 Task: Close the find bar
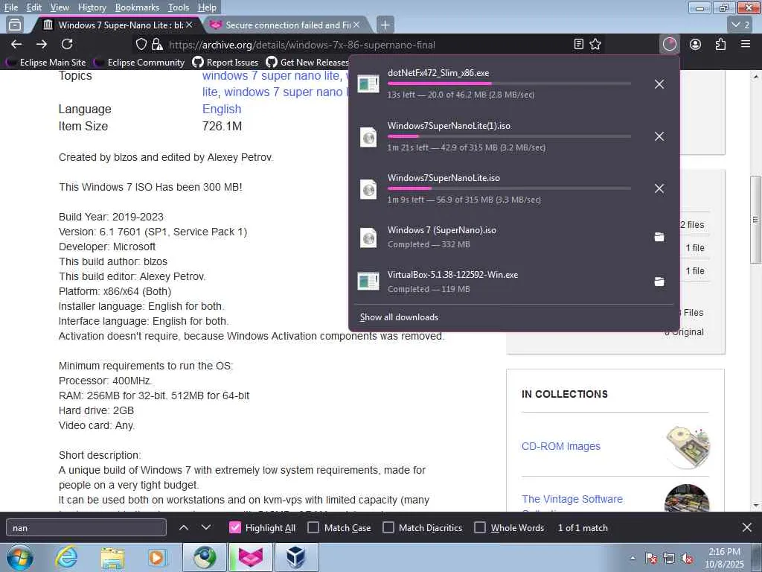[747, 527]
